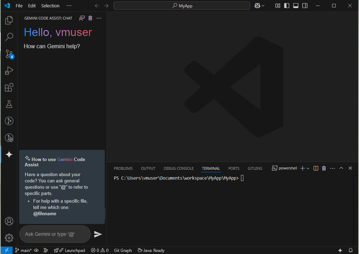Send the Gemini chat message
This screenshot has height=254, width=359.
[98, 234]
